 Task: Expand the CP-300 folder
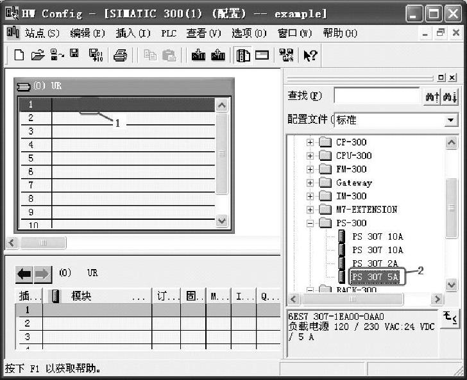pos(310,142)
